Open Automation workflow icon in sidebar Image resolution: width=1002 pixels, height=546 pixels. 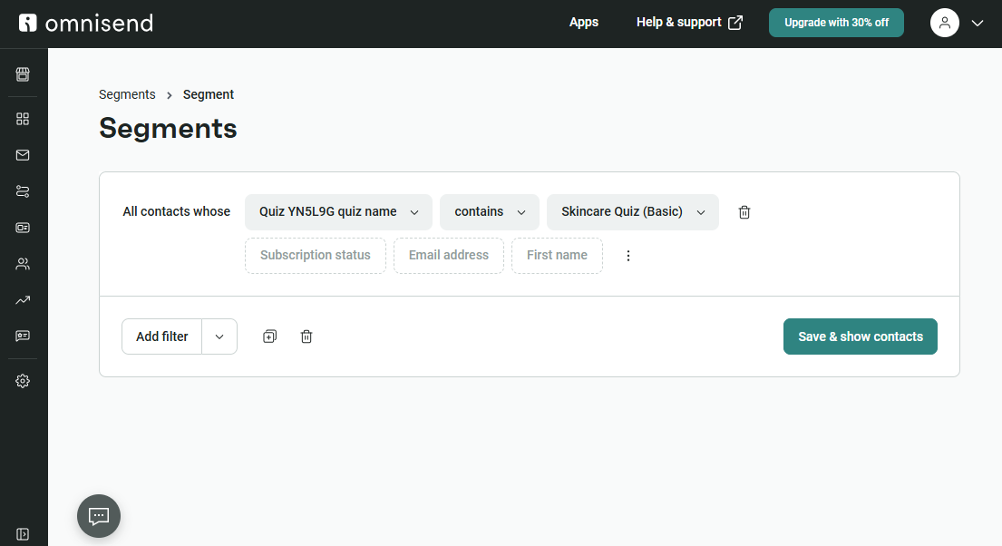(x=23, y=191)
